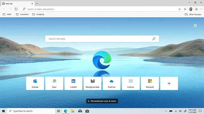Open the Woodgrove Bank tile

[x=92, y=83]
